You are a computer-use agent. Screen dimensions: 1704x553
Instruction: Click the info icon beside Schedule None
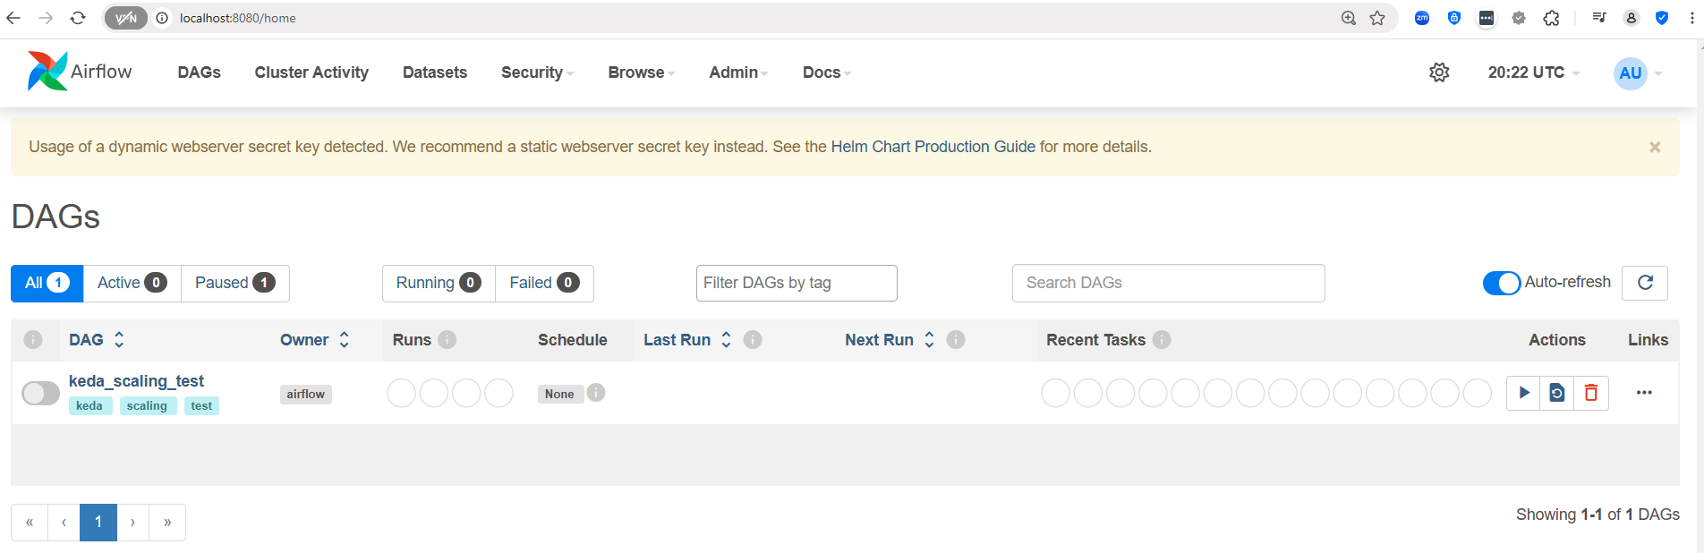click(596, 393)
